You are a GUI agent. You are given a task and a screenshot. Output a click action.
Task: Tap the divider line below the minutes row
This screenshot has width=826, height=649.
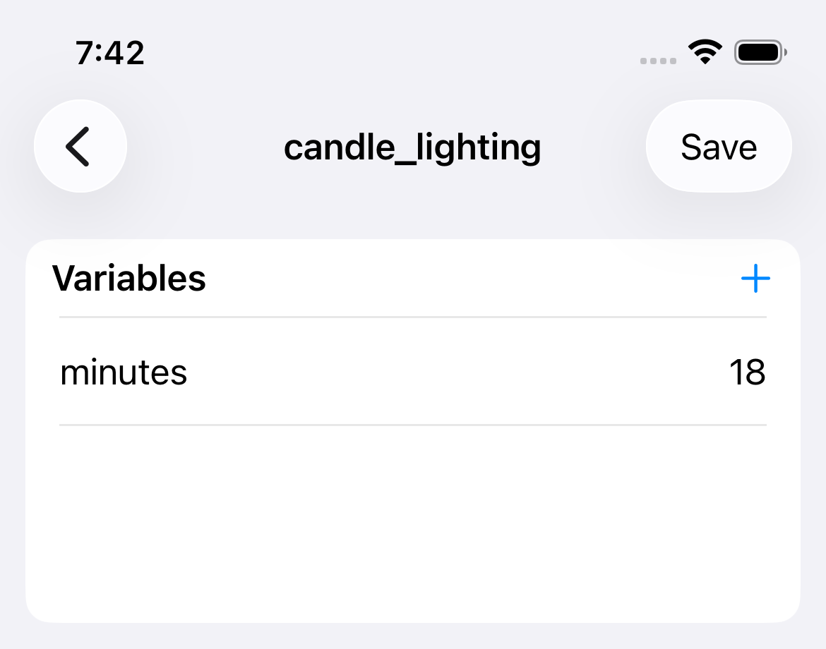412,425
